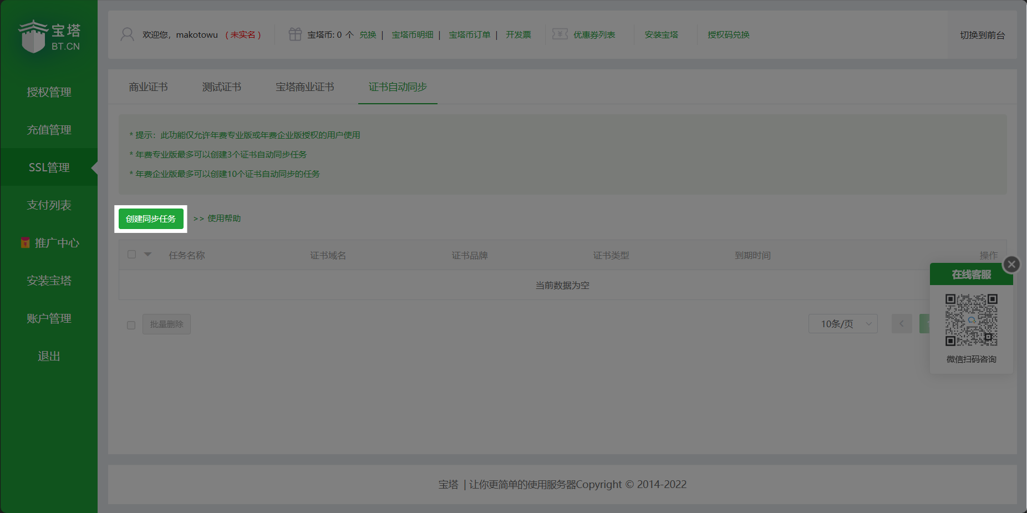Image resolution: width=1027 pixels, height=513 pixels.
Task: Click the 批量删除 button
Action: pyautogui.click(x=166, y=324)
